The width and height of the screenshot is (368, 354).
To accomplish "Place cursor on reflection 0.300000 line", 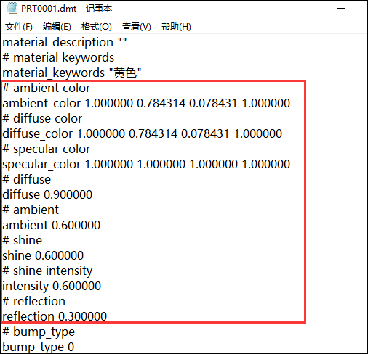I will 55,316.
